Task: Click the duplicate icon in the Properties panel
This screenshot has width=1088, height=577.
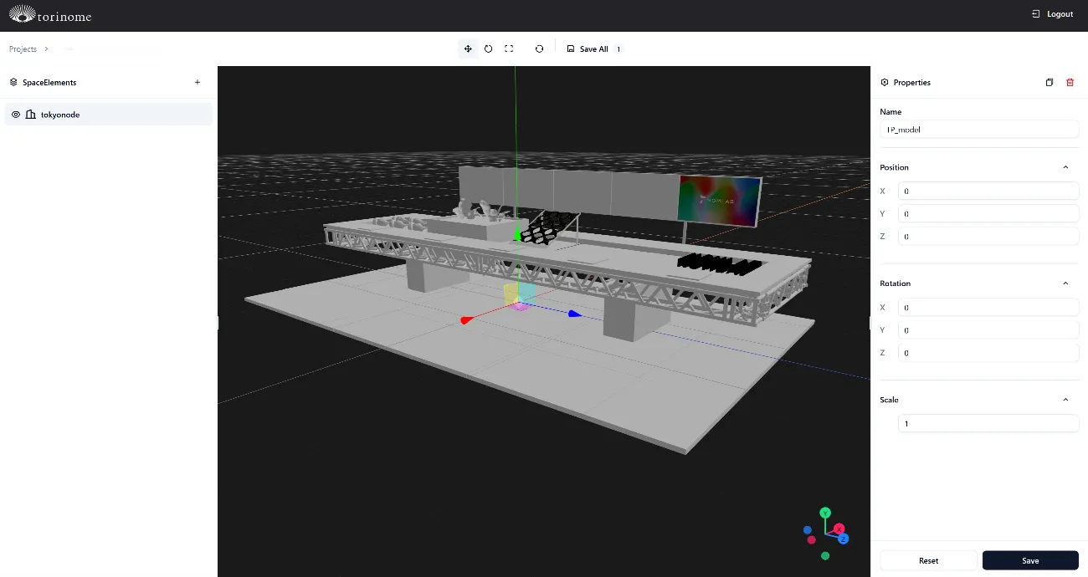Action: pos(1050,82)
